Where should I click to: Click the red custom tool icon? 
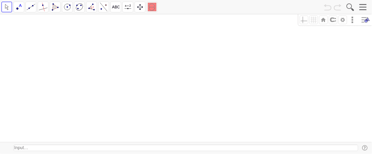[x=152, y=7]
